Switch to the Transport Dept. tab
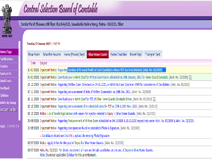This screenshot has height=159, width=212. (x=153, y=54)
